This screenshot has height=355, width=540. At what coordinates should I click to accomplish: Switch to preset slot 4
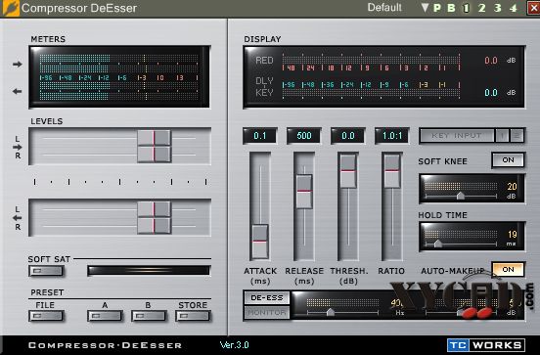514,8
